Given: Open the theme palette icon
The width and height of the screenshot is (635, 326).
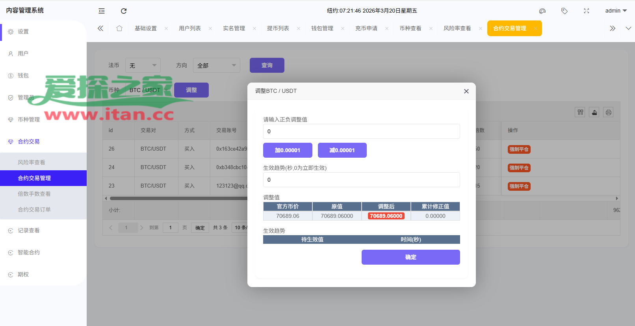Looking at the screenshot, I should (x=542, y=11).
